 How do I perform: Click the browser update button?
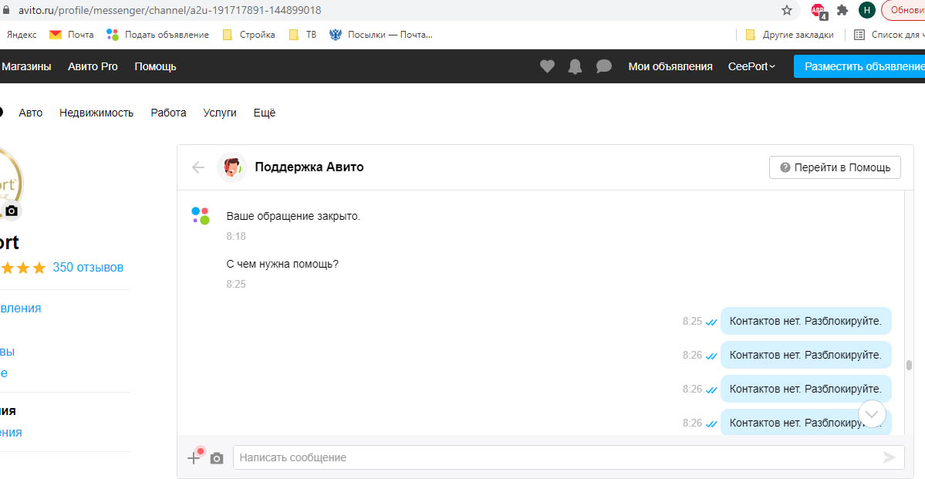click(903, 10)
